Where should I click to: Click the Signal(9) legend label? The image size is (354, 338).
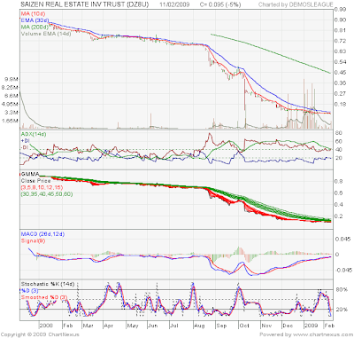(x=33, y=240)
